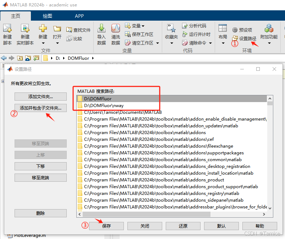Click 分析代码 (Analyze Code)

pos(194,26)
